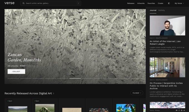Open the dark patterned artwork thumbnail
This screenshot has height=112, width=189.
[99, 110]
